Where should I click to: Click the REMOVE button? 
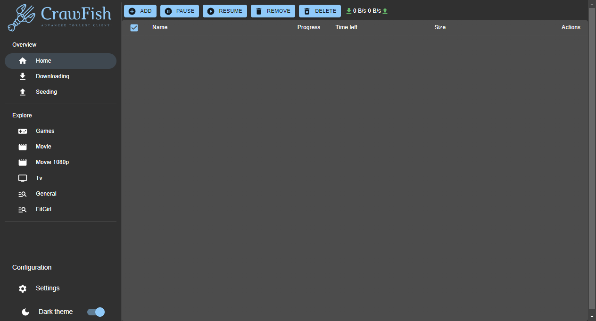[273, 11]
